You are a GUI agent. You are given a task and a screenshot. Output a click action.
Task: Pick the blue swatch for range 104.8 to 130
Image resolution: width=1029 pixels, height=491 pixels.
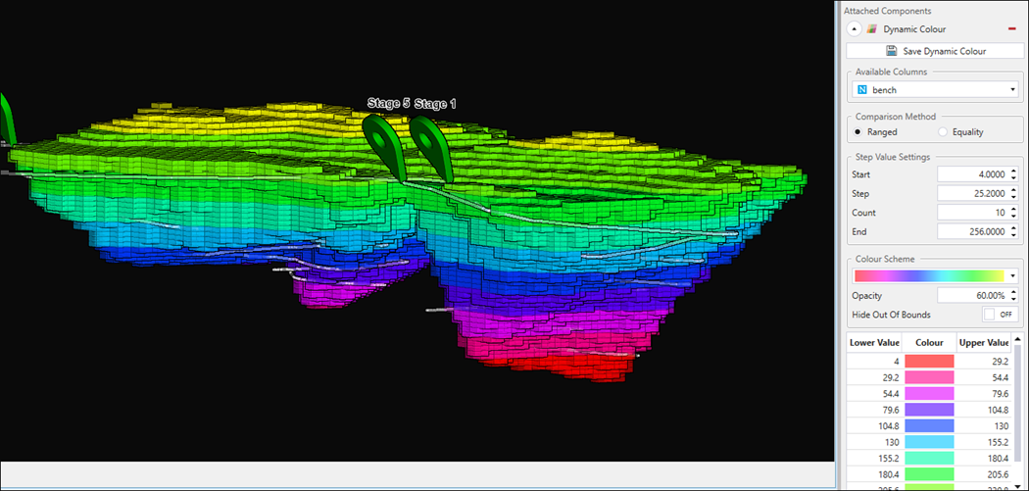[x=929, y=426]
